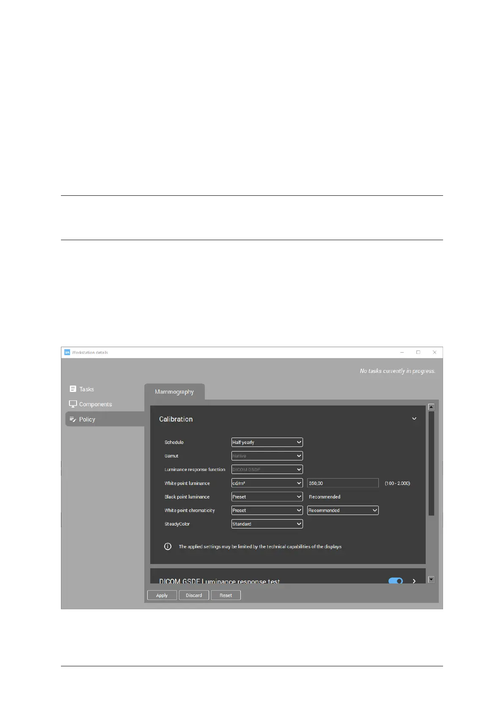Screen dimensions: 504x712
Task: Click the application logo in title bar
Action: 67,352
